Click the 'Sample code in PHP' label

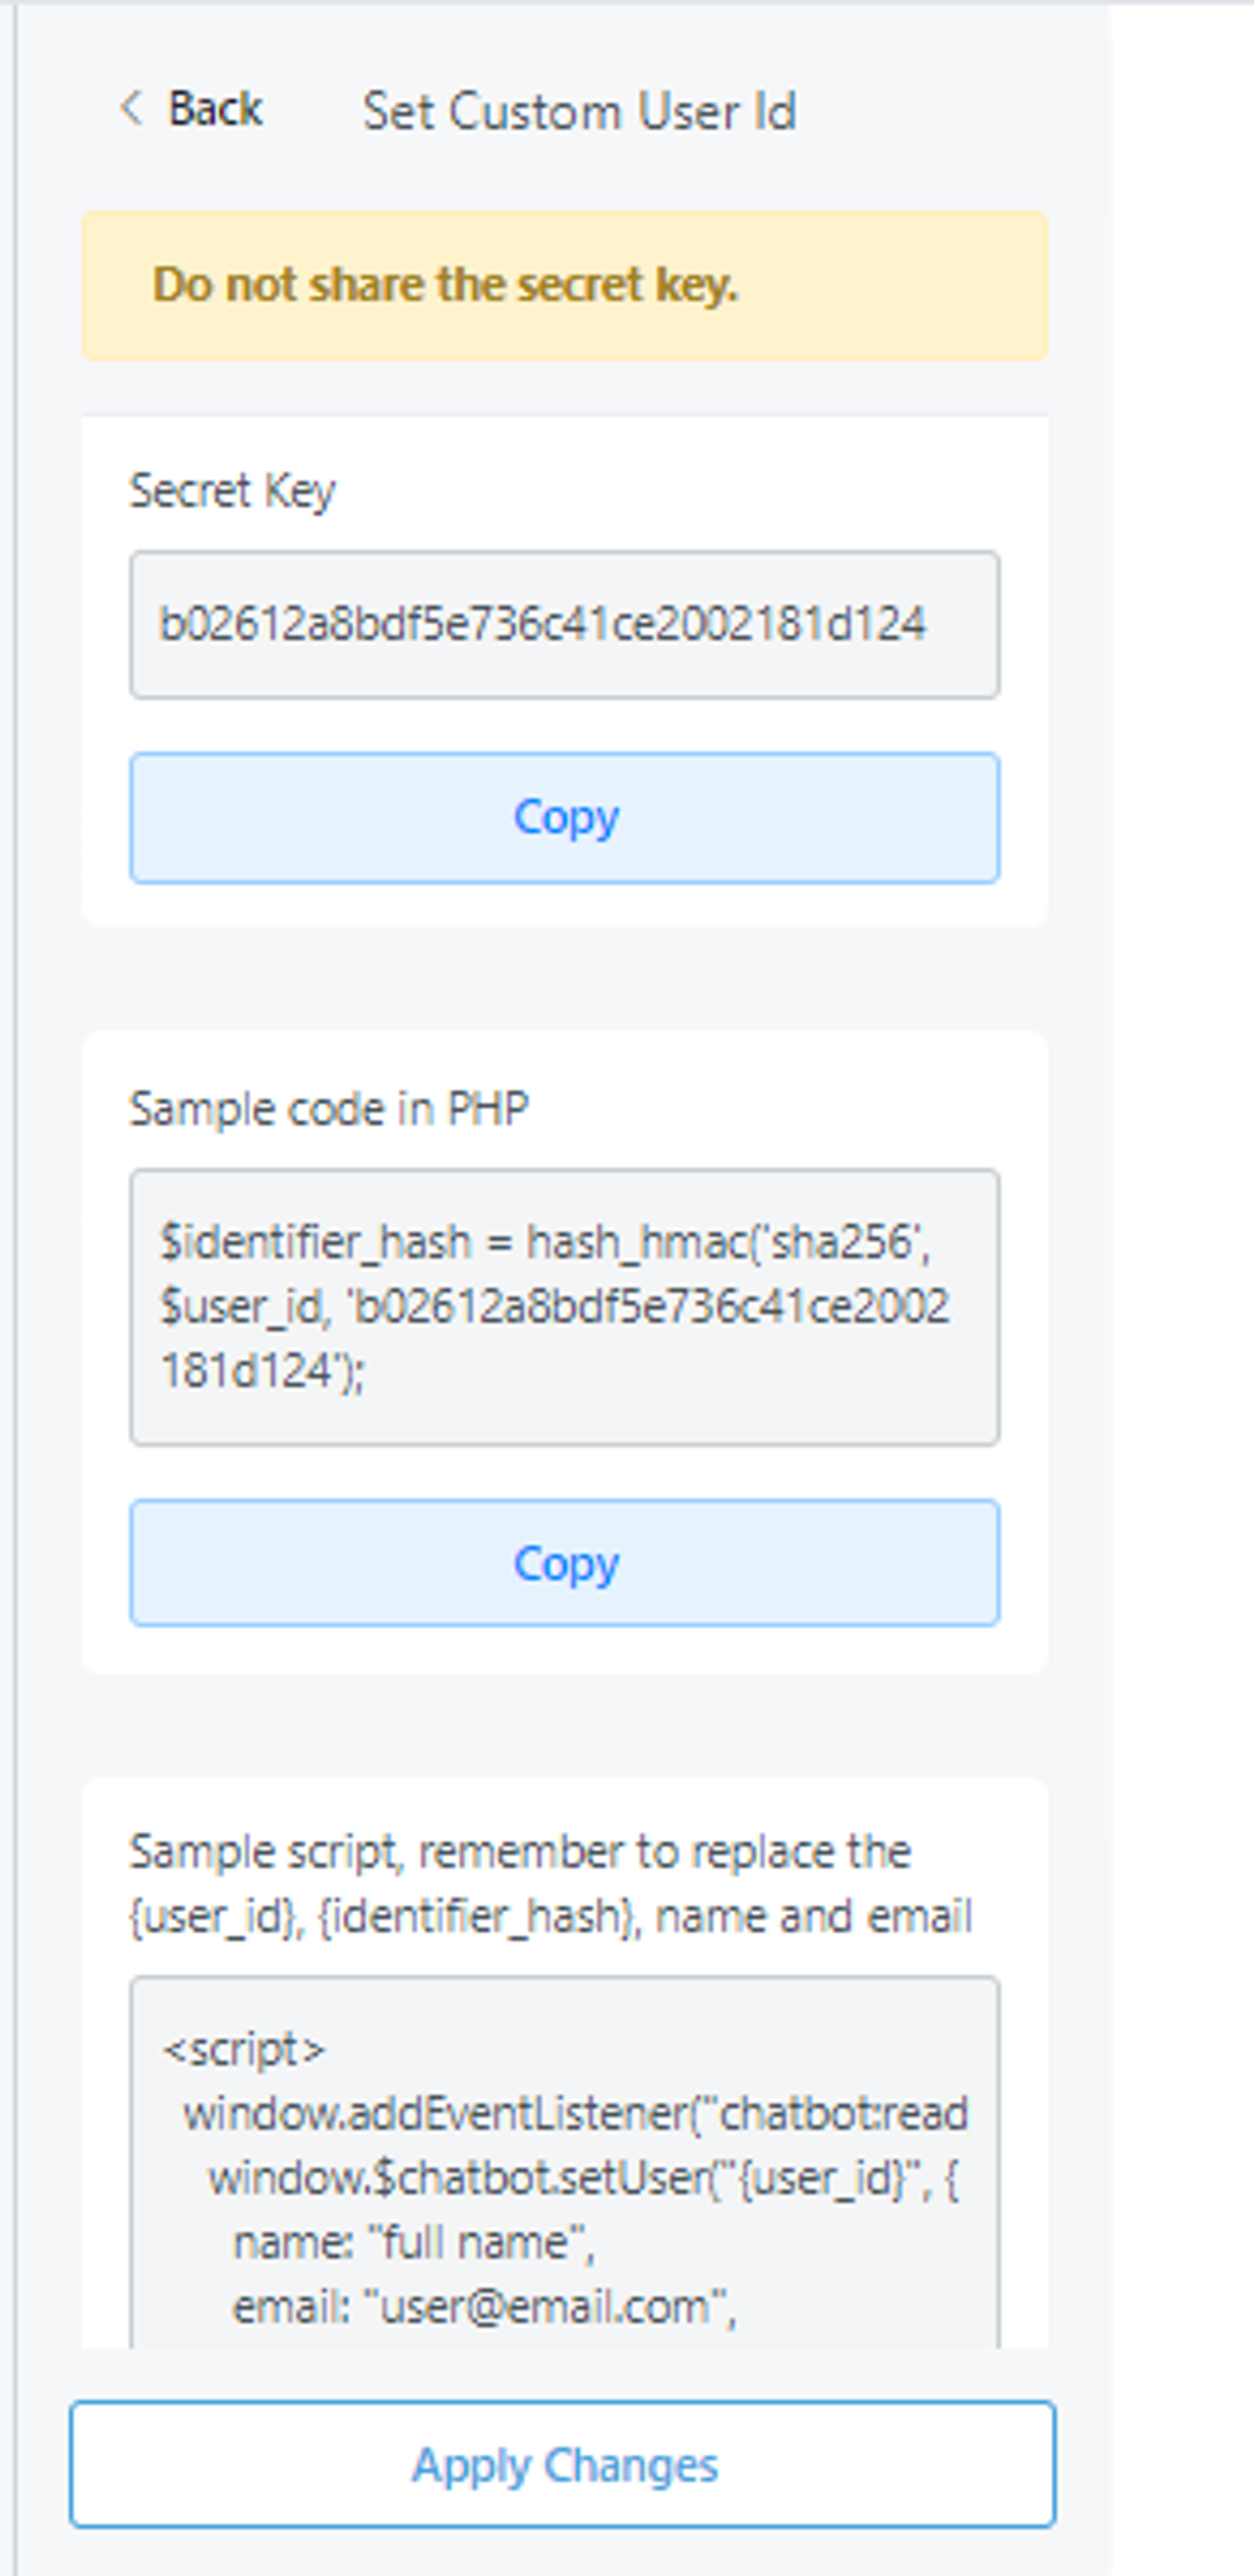(329, 1109)
